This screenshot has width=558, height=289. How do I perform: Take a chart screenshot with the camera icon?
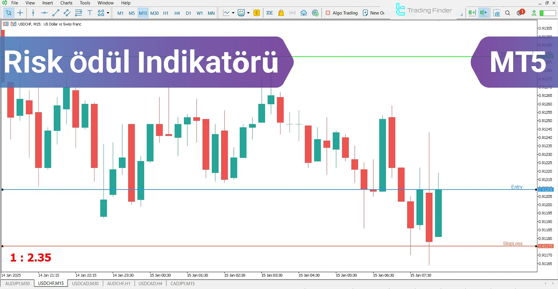coord(496,13)
